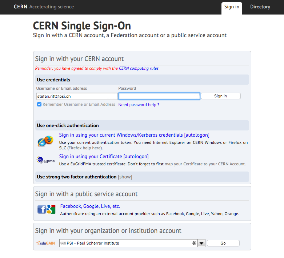Click the eduGAIN logo

click(46, 243)
